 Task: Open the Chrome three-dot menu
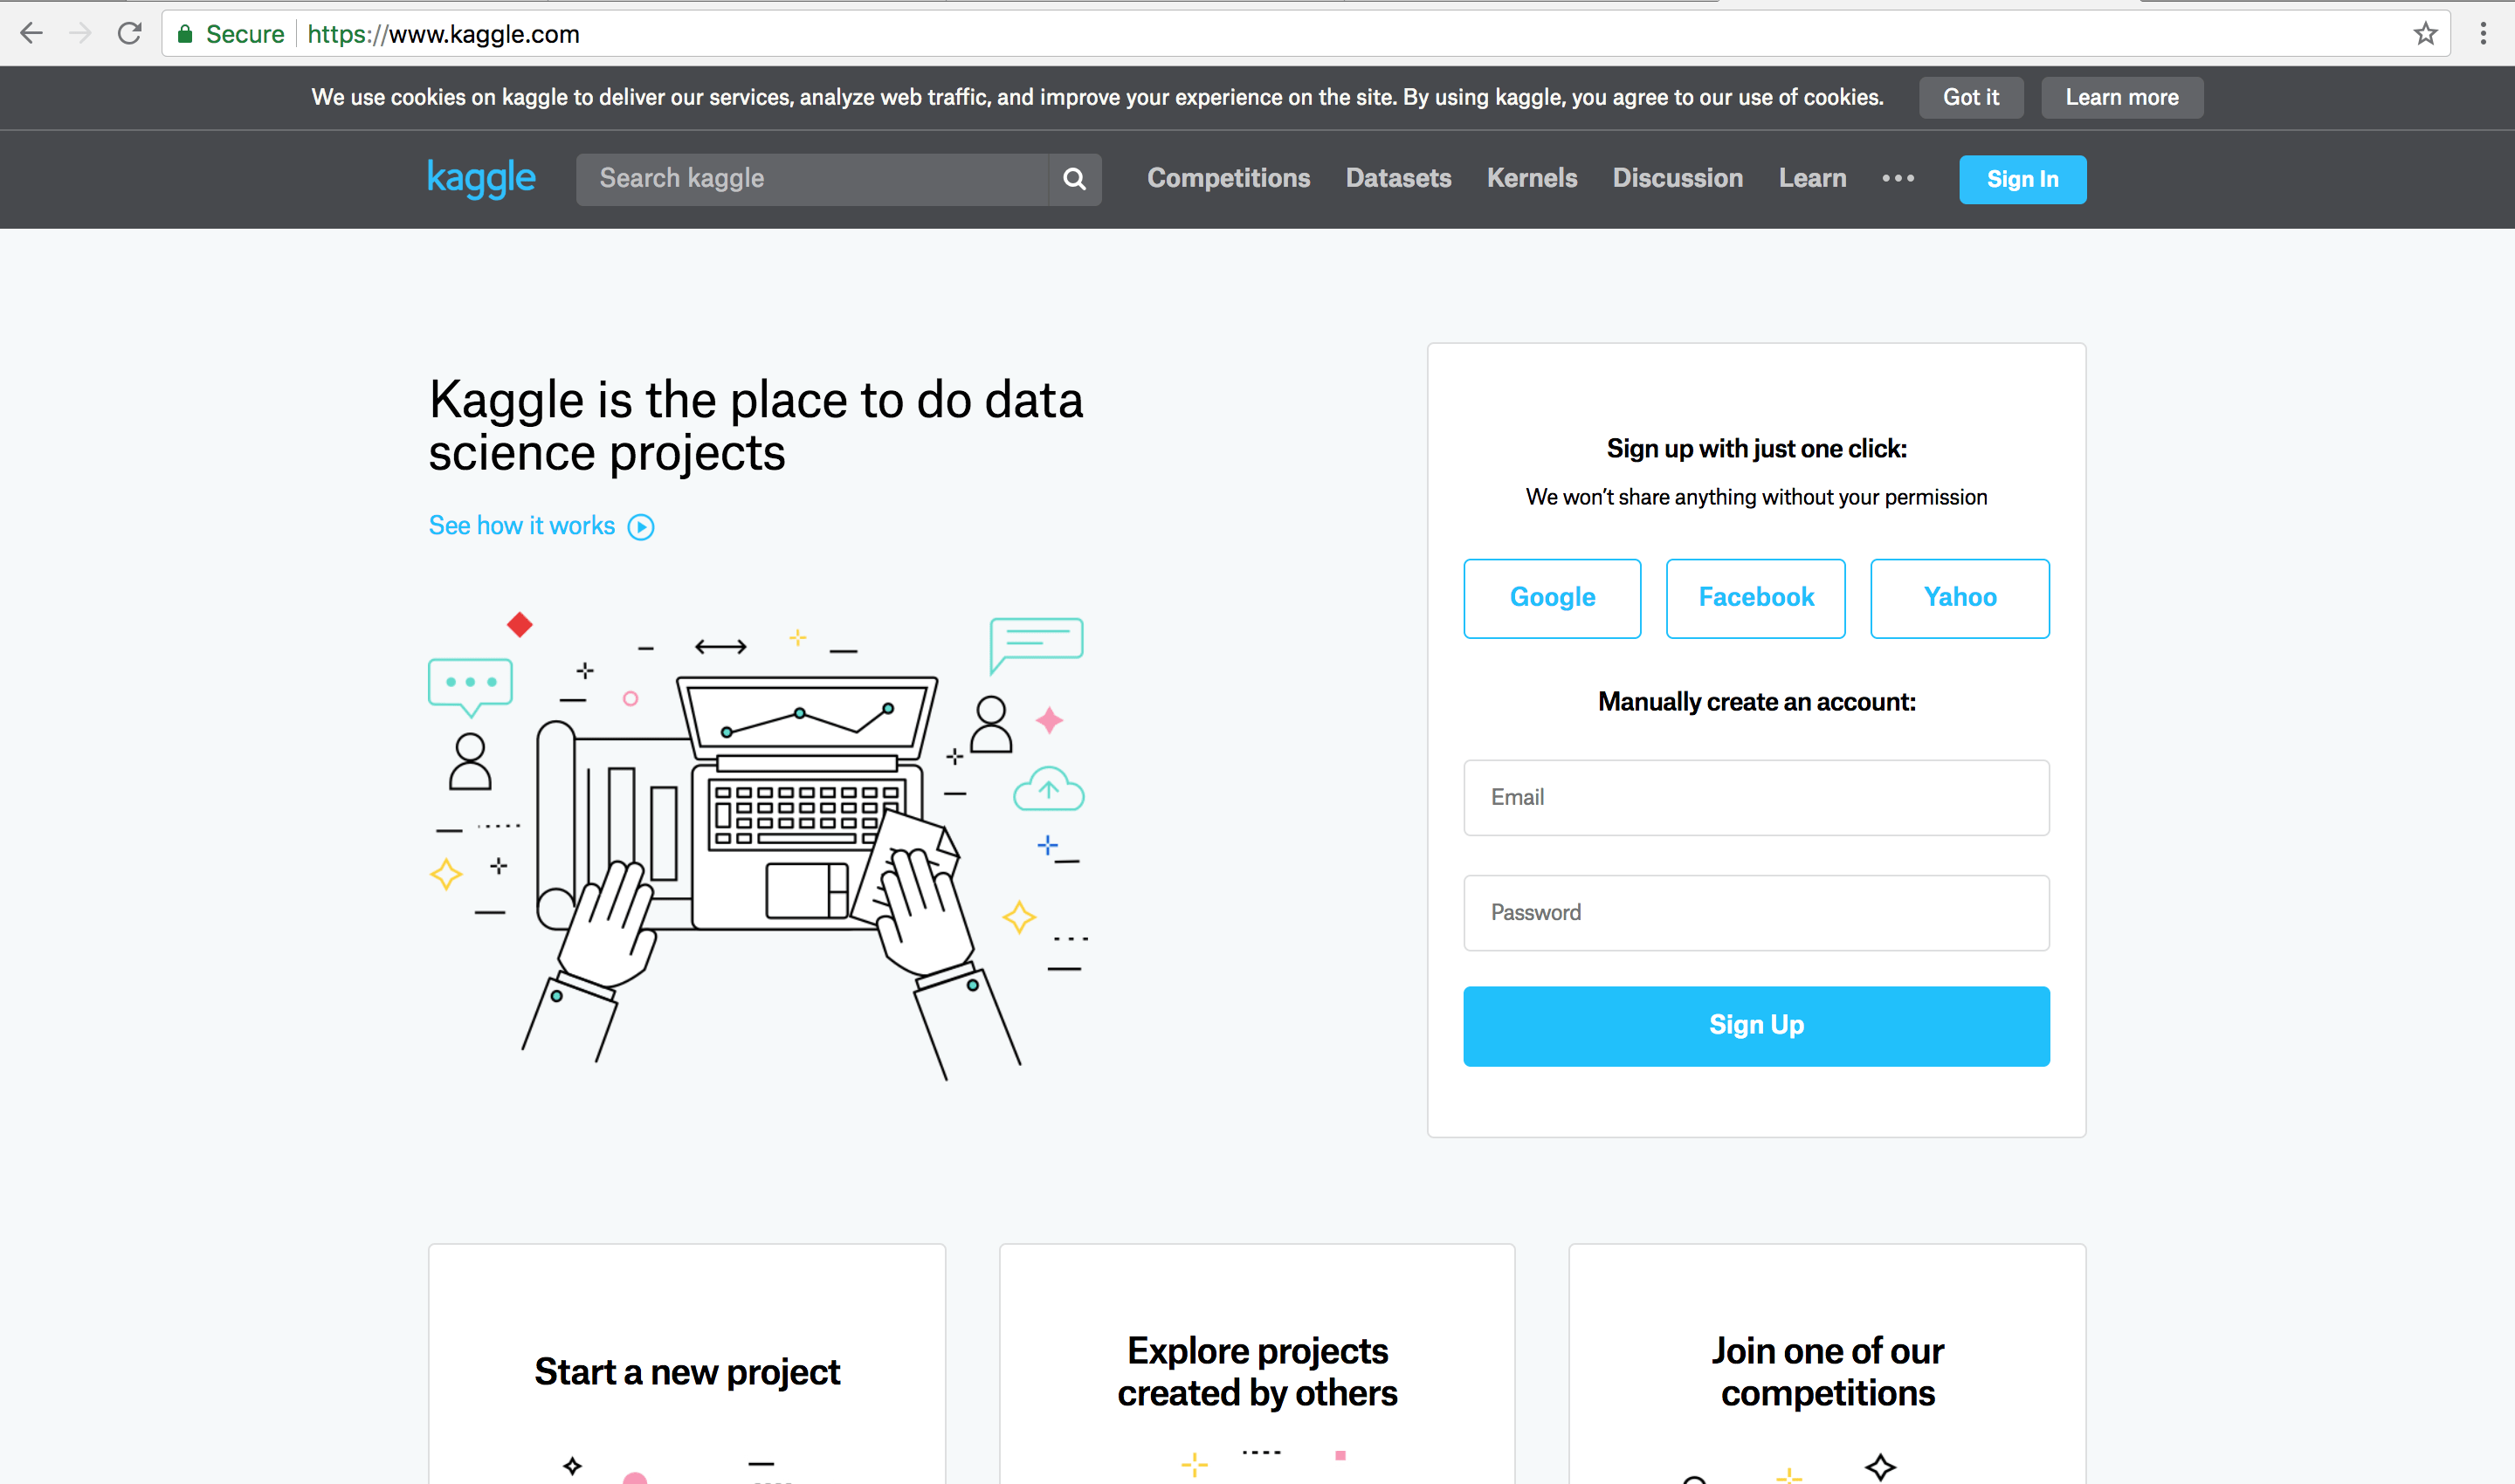[x=2483, y=34]
